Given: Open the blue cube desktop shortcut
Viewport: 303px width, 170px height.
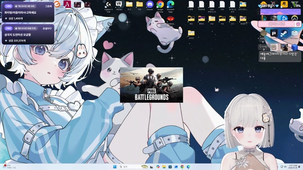Looking at the screenshot, I should (x=294, y=47).
